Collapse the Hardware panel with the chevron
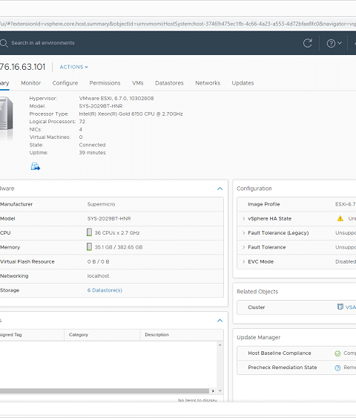The height and width of the screenshot is (418, 356). (220, 189)
